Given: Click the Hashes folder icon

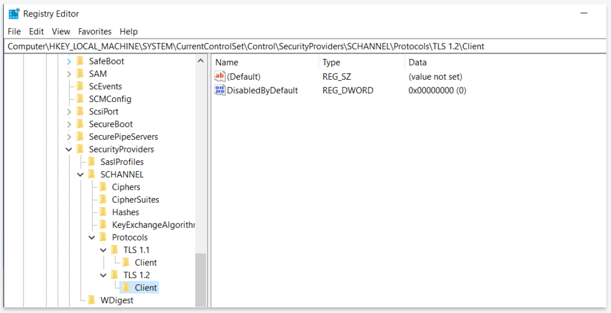Looking at the screenshot, I should click(x=104, y=212).
